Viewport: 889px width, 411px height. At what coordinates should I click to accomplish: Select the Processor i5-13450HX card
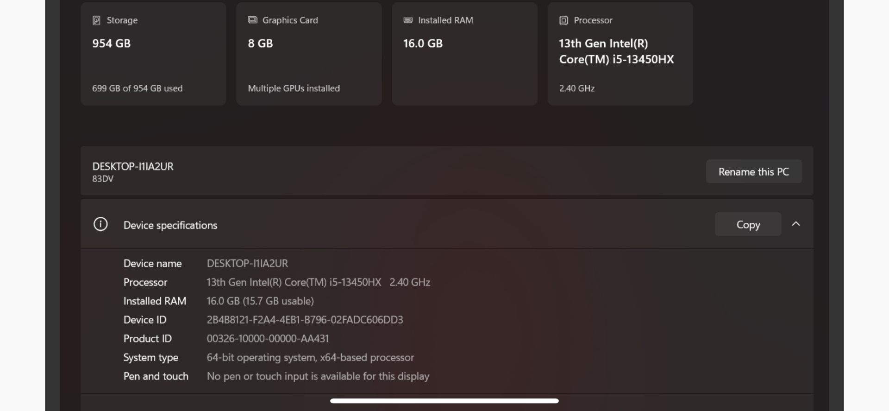pos(620,54)
